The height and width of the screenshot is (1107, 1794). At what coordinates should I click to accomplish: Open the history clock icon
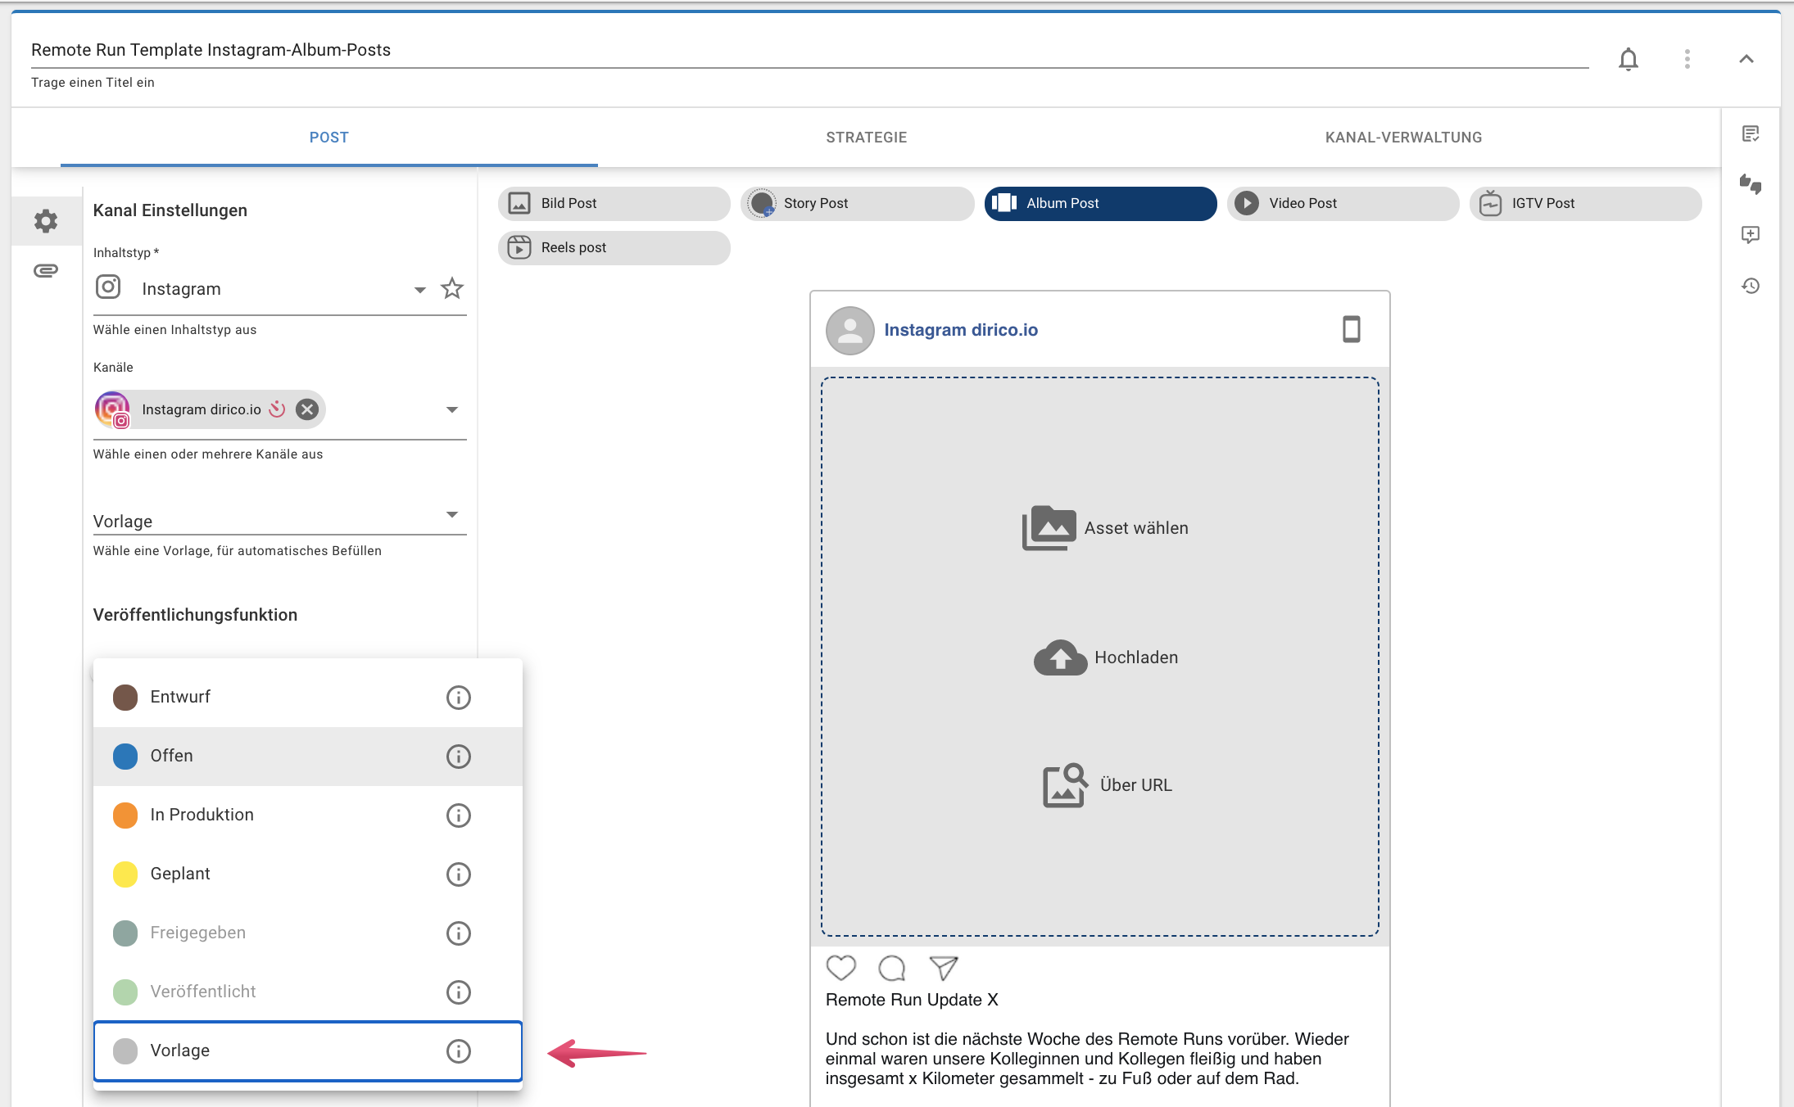pos(1751,286)
